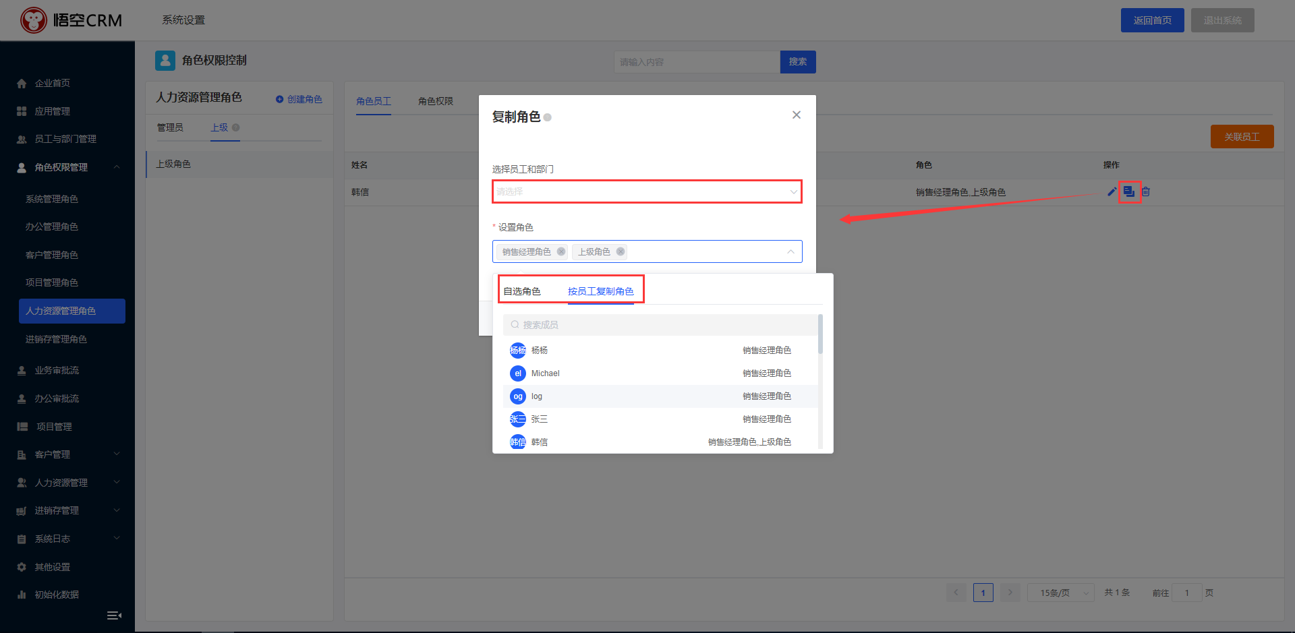Viewport: 1295px width, 633px height.
Task: Click the member list scrollbar
Action: 820,334
